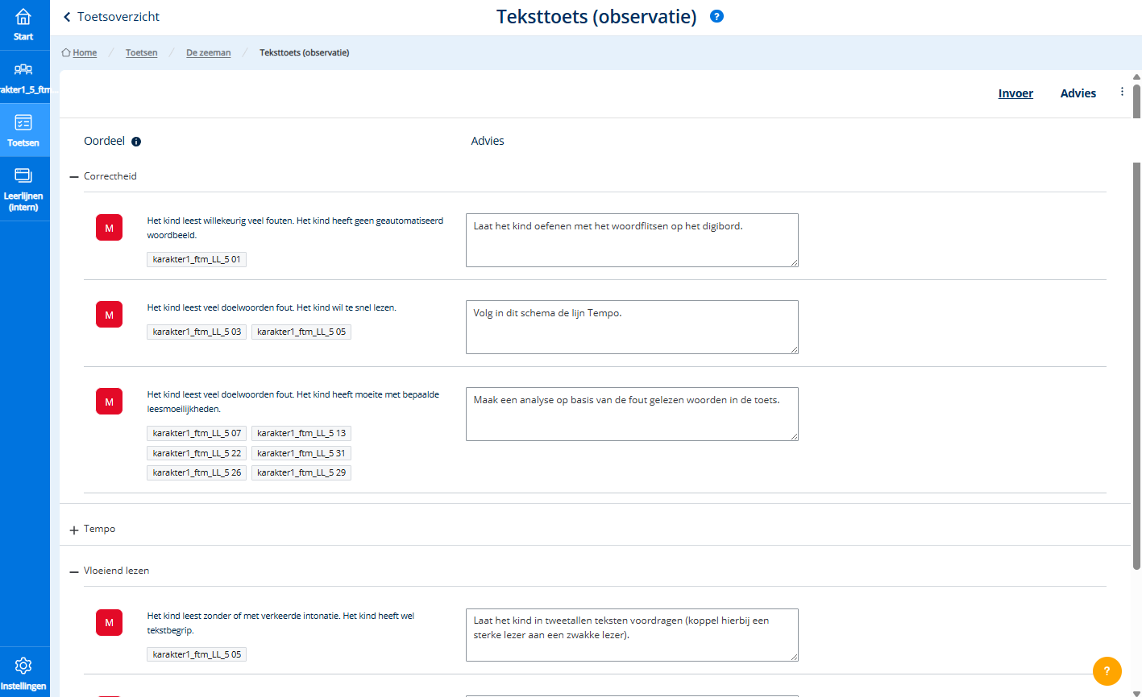Click student tag karakter1_ftm_LL_5 29
Viewport: 1142px width, 697px height.
point(301,472)
